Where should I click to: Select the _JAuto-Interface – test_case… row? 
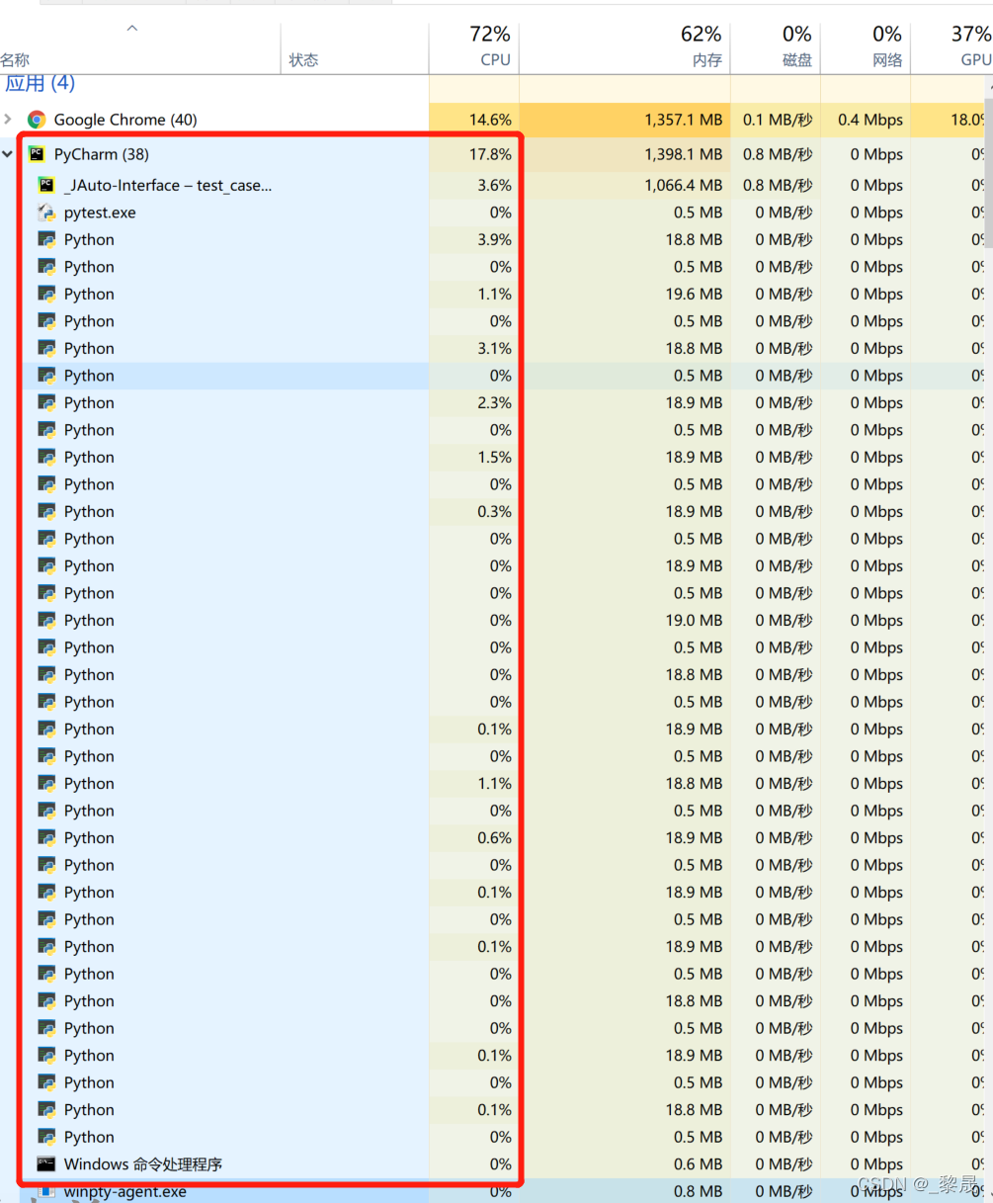[x=168, y=185]
